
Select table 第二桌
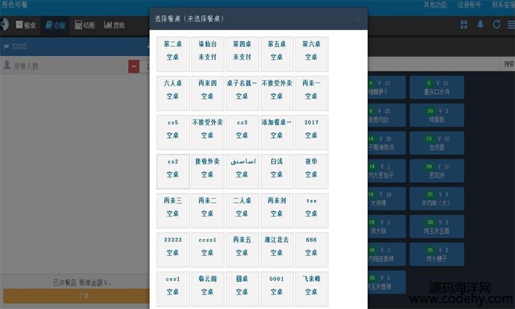point(173,50)
